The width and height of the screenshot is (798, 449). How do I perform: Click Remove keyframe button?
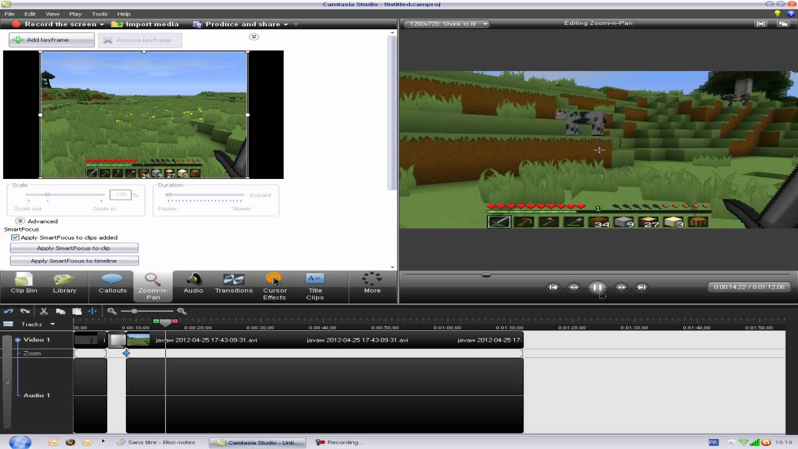point(140,40)
